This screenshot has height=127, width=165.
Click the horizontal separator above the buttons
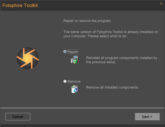pyautogui.click(x=82, y=108)
